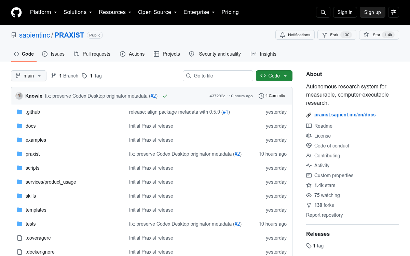View the 1 Tag link beside branches
Screen dimensions: 410x256
click(92, 76)
